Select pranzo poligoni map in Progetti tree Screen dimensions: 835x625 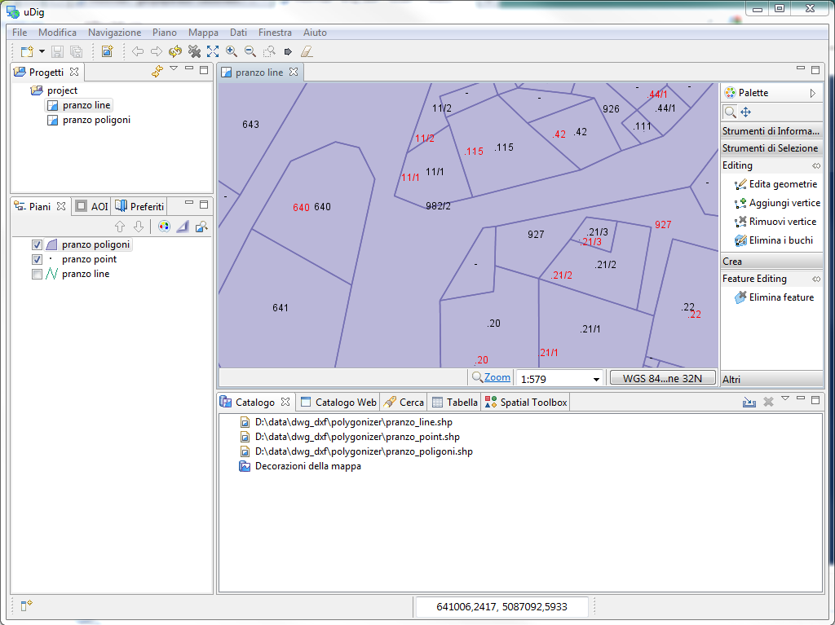[x=96, y=120]
